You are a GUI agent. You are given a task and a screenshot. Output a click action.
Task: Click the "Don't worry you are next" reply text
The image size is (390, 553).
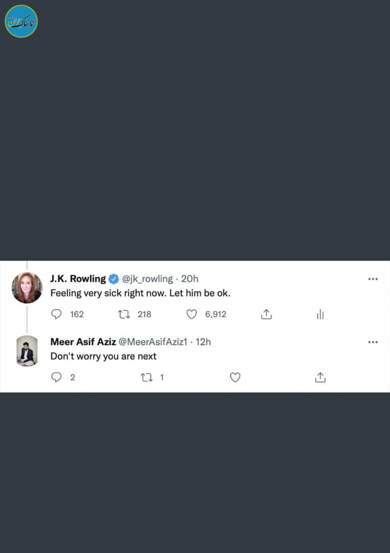tap(103, 356)
